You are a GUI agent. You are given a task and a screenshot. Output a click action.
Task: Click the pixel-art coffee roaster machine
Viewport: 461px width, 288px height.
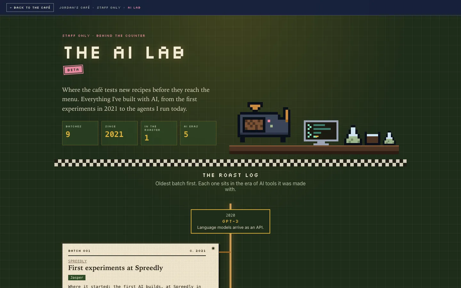264,122
